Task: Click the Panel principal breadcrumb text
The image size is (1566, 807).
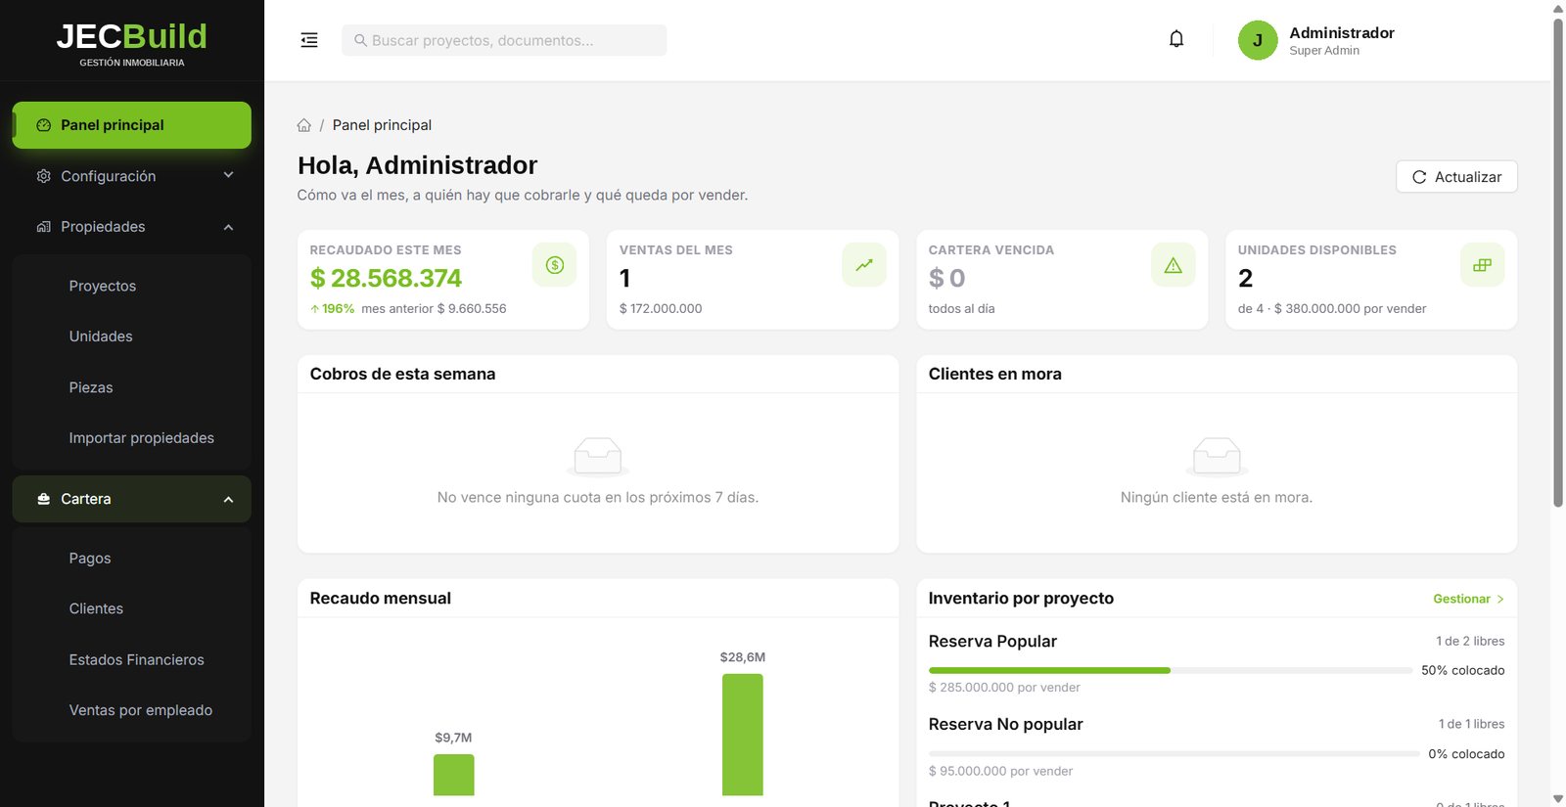Action: pyautogui.click(x=382, y=125)
